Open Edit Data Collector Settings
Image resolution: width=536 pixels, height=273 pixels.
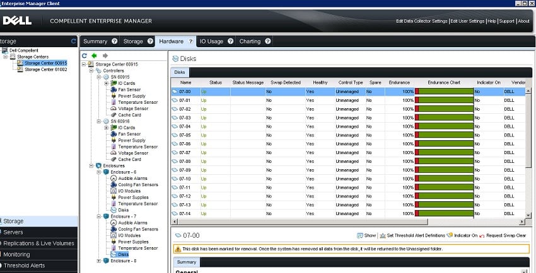[x=421, y=21]
